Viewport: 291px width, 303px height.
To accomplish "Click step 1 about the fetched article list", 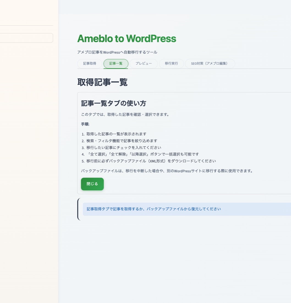I will (116, 134).
